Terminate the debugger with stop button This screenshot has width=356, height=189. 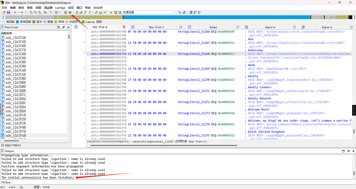[x=120, y=12]
